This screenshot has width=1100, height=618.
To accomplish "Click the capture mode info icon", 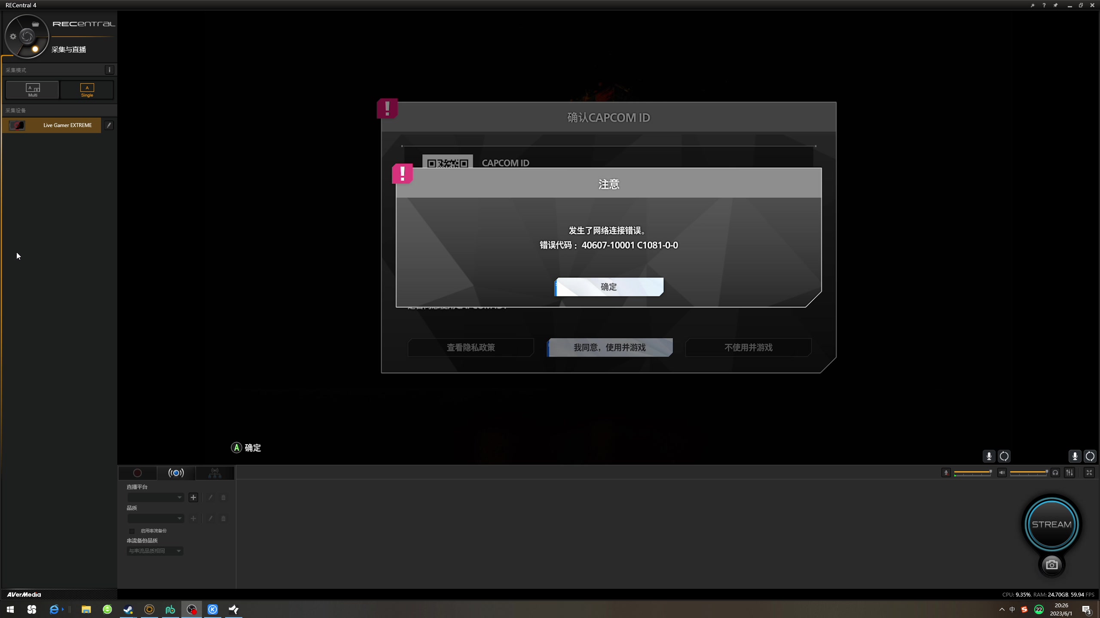I will (110, 70).
